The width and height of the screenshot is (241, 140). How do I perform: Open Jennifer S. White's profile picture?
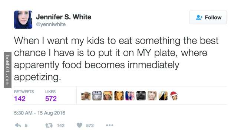pos(23,20)
